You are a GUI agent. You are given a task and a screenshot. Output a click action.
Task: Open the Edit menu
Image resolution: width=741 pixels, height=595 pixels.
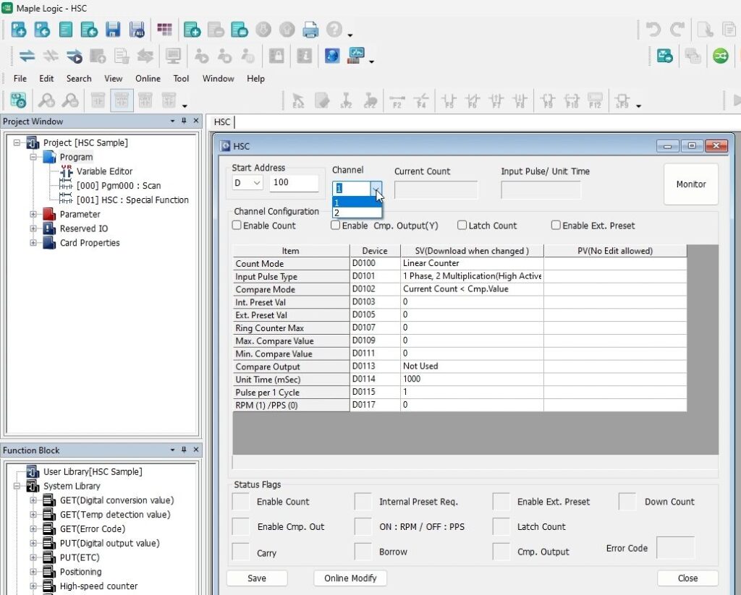(46, 78)
